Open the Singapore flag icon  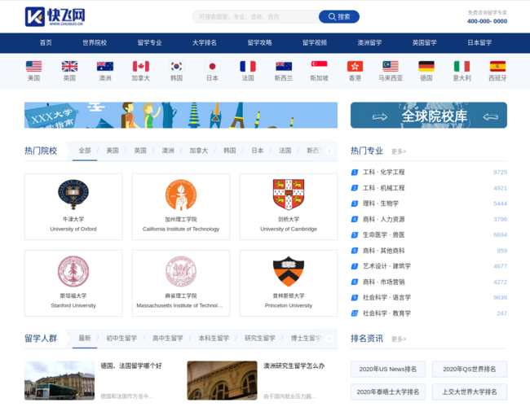click(319, 67)
